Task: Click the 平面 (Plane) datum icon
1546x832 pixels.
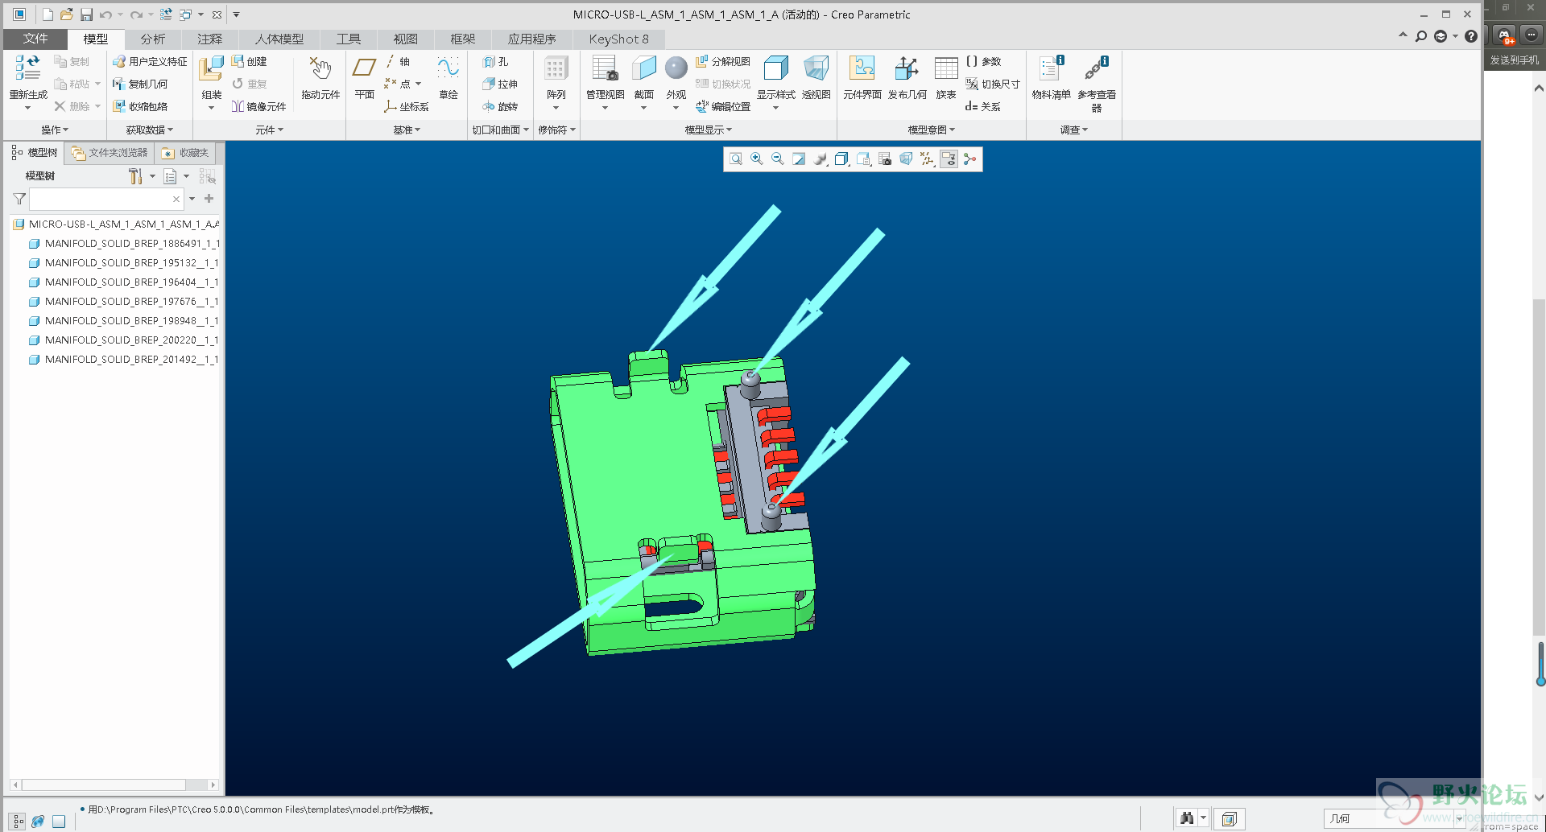Action: pos(365,68)
